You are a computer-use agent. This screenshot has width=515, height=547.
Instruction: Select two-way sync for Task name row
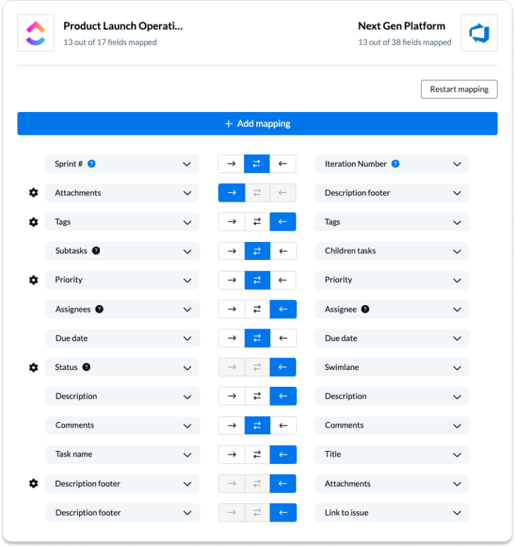click(257, 454)
